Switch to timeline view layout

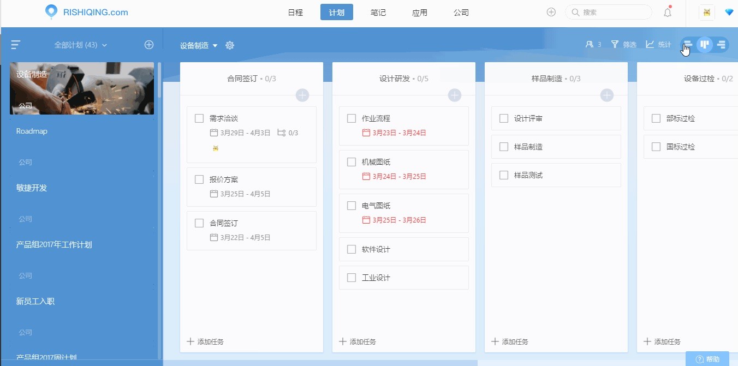coord(721,45)
